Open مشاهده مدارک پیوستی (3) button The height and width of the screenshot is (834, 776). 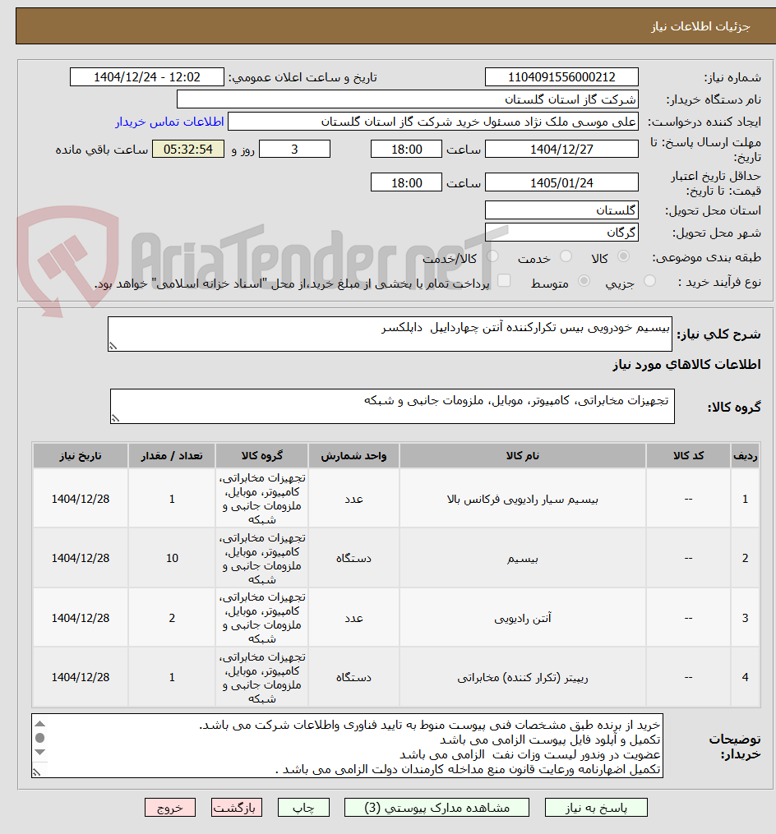coord(437,808)
